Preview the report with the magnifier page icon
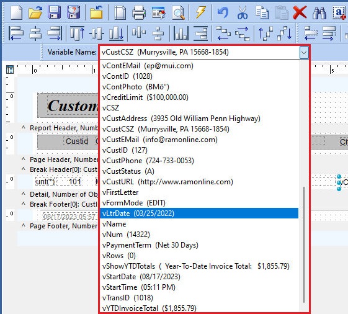 [178, 12]
